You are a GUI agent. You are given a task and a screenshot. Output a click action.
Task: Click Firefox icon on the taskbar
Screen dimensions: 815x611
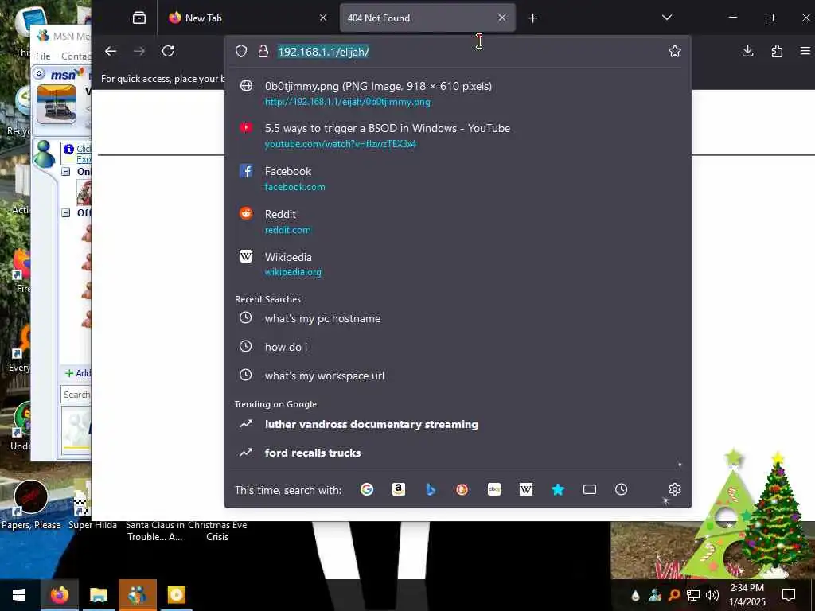[59, 595]
